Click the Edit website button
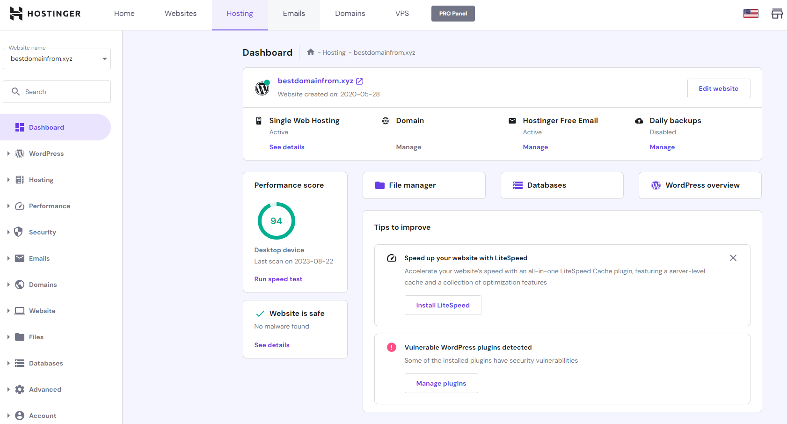Viewport: 787px width, 424px height. pos(718,88)
